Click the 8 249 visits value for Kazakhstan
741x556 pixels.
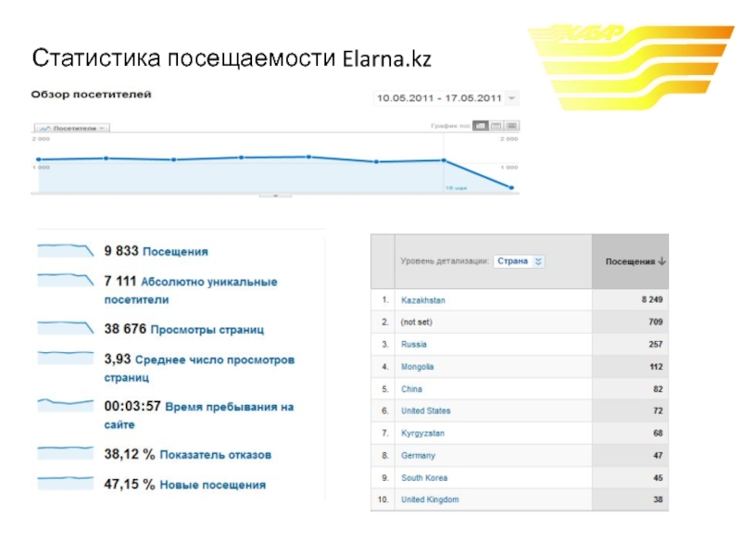652,299
